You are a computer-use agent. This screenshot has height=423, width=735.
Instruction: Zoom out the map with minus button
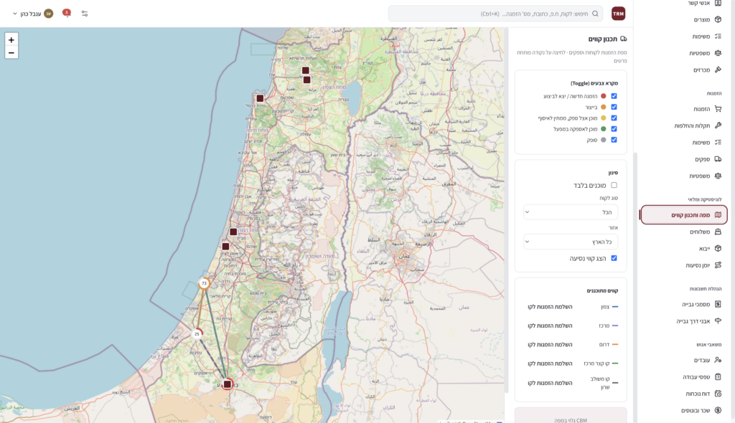click(11, 52)
